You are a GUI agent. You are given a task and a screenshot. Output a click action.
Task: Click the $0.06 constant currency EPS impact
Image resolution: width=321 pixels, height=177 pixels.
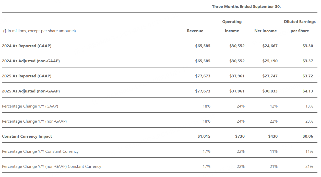[x=308, y=136]
